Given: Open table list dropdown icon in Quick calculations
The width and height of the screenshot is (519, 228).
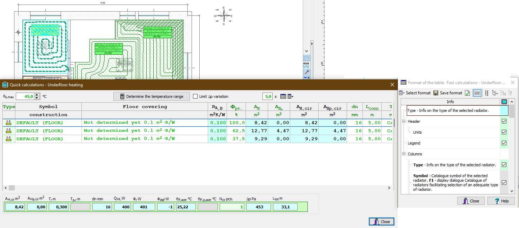Looking at the screenshot, I should point(290,96).
